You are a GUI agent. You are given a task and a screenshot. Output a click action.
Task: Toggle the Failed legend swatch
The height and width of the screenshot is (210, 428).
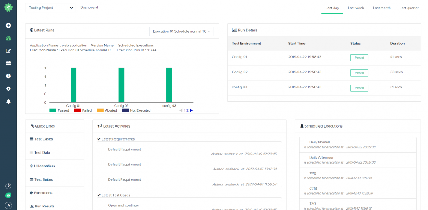pyautogui.click(x=77, y=110)
